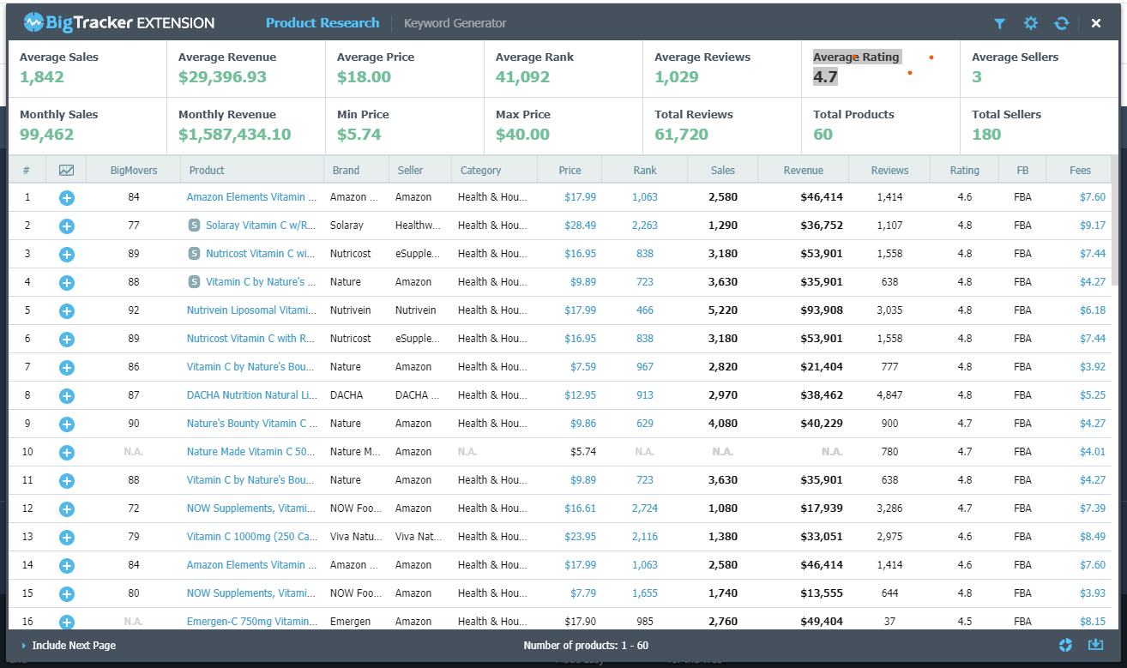Click the chart column header icon

[x=67, y=170]
